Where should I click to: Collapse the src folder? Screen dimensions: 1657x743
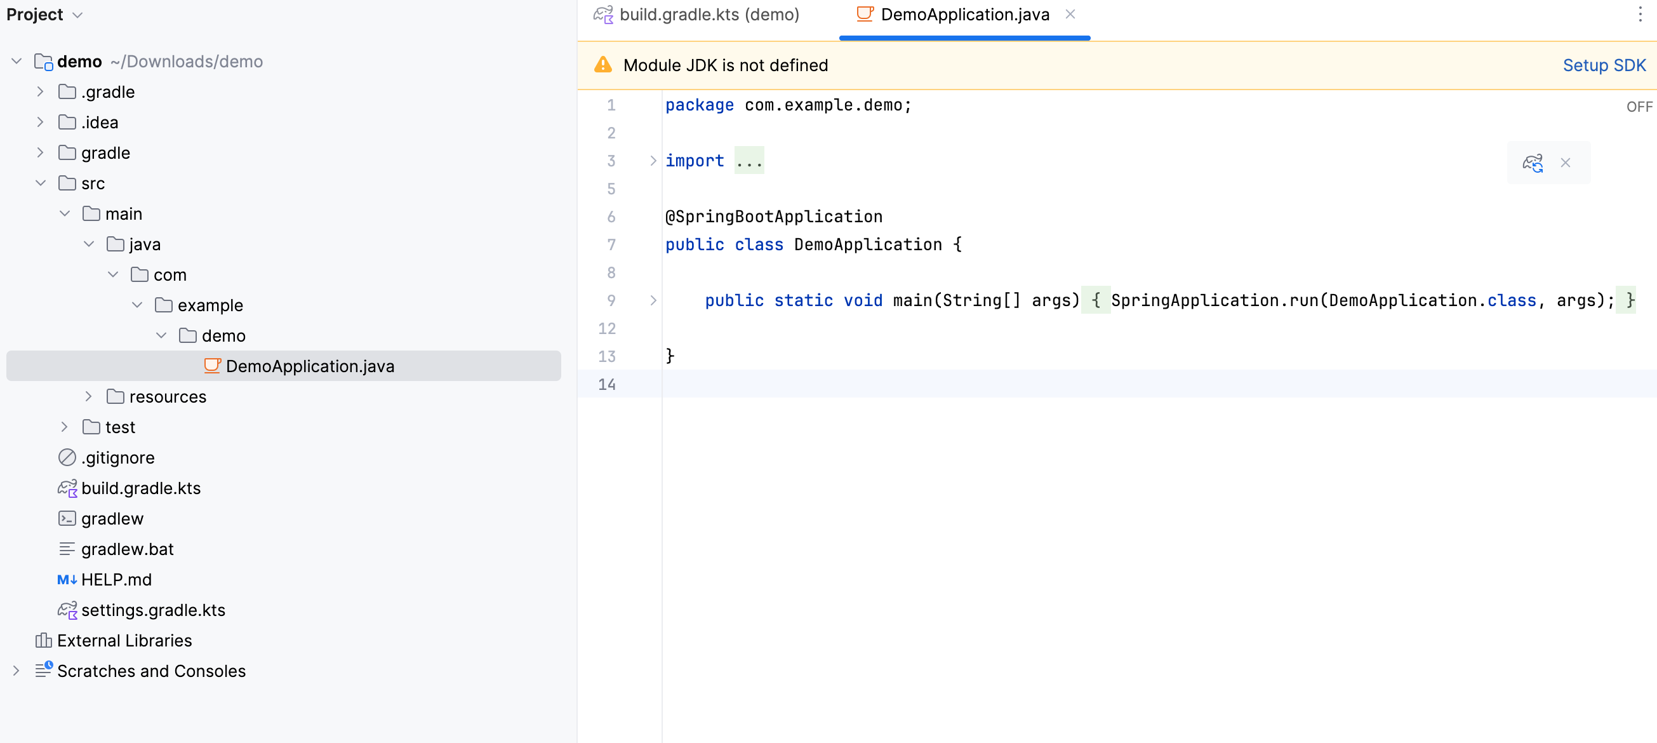[41, 184]
